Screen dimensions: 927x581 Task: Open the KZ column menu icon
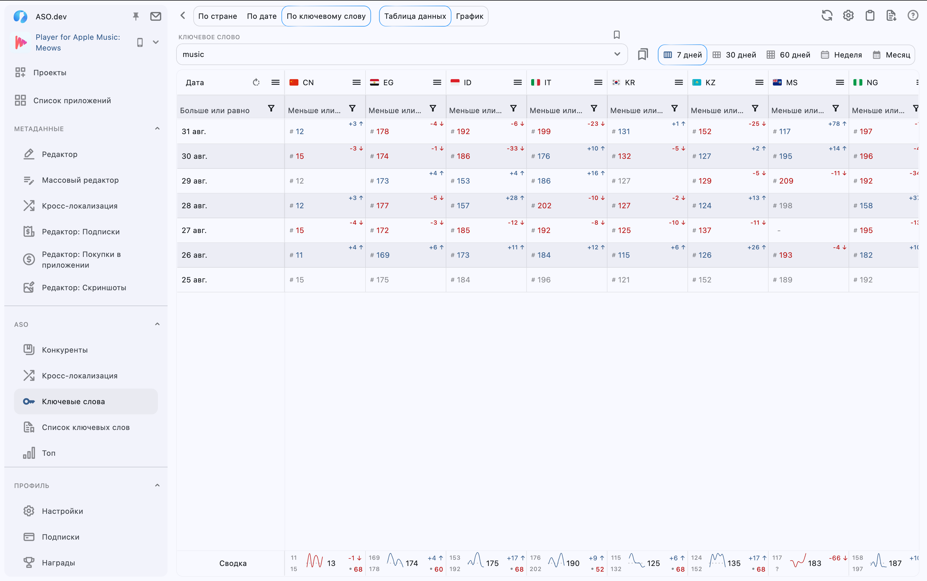click(x=759, y=82)
